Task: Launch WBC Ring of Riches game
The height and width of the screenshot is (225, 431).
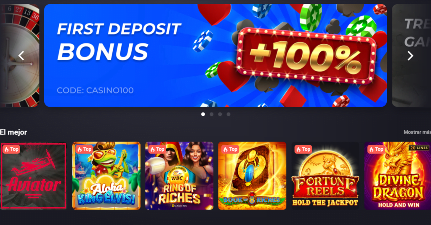Action: coord(179,176)
